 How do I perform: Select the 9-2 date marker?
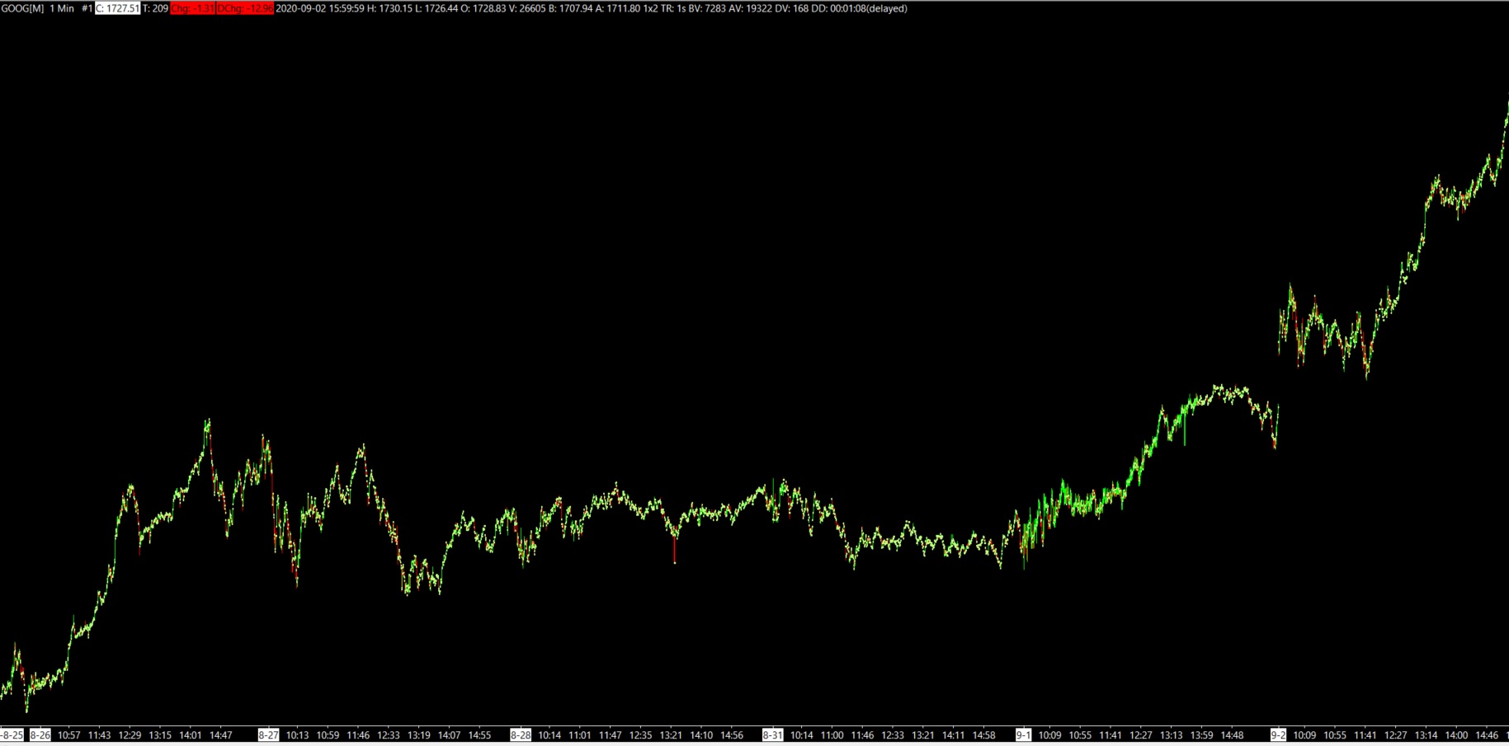[1278, 735]
